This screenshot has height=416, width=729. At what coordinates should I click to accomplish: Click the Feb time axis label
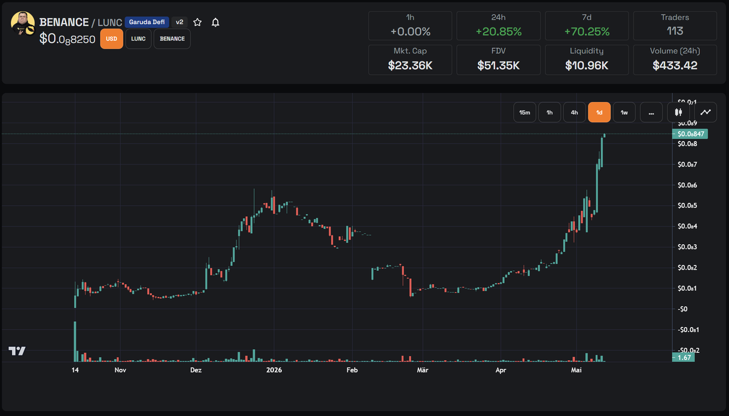351,369
